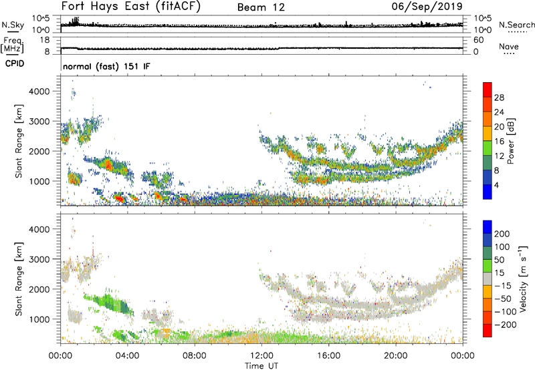Click the "Velocity [m s-1]" colorbar label
Viewport: 535px width, 370px height.
pos(523,279)
